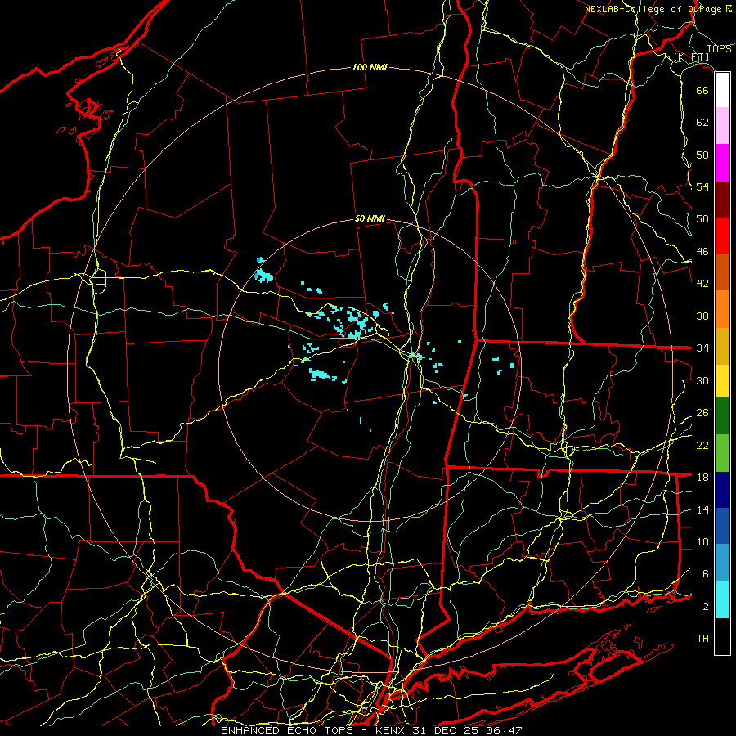Click the TOPS legend title
Image resolution: width=736 pixels, height=736 pixels.
719,49
